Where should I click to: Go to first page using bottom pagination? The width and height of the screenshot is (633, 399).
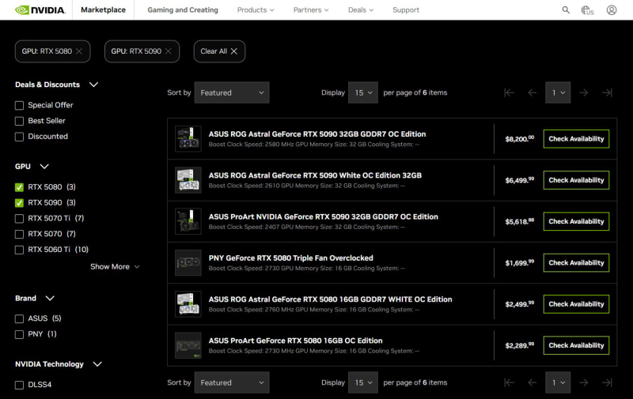pyautogui.click(x=509, y=382)
